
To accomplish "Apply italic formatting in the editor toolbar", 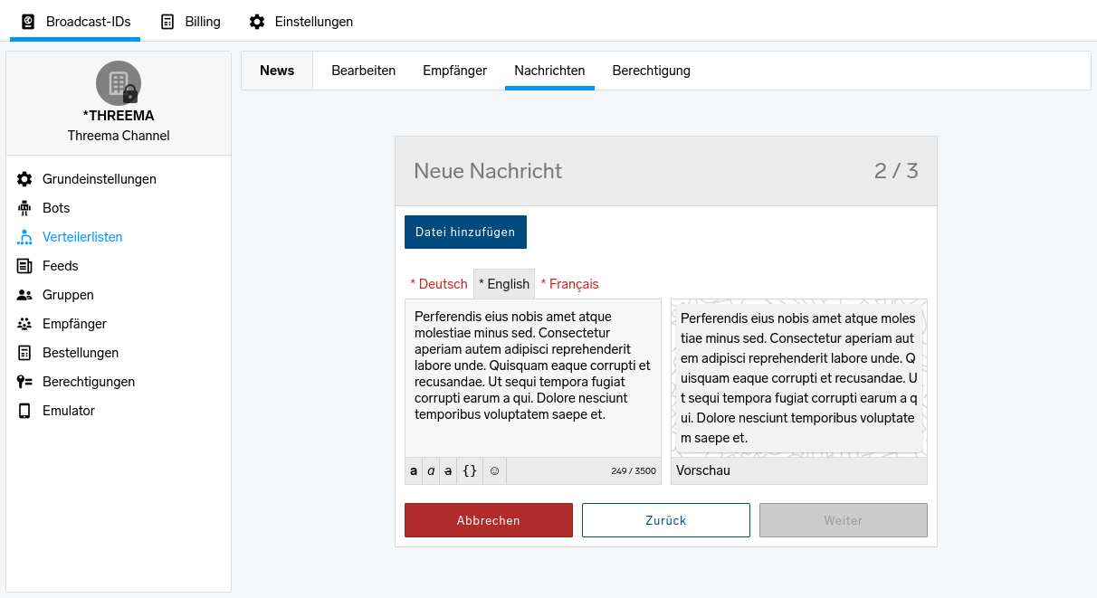I will (431, 470).
